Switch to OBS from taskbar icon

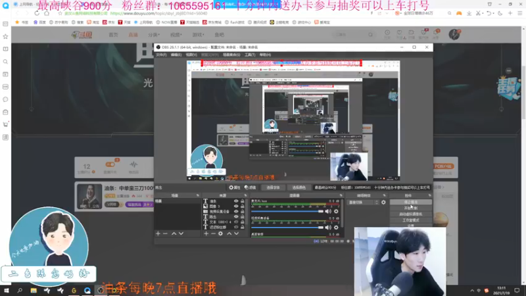click(101, 290)
